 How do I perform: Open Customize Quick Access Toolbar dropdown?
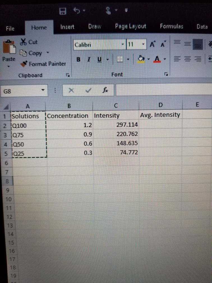[x=126, y=10]
